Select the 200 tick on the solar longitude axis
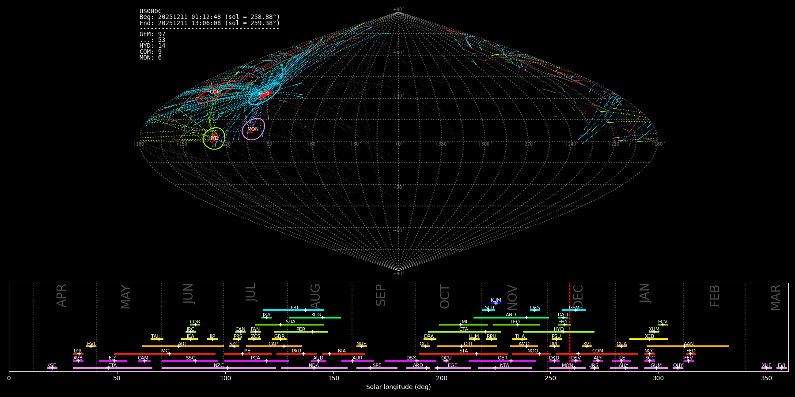This screenshot has width=795, height=397. tap(442, 378)
